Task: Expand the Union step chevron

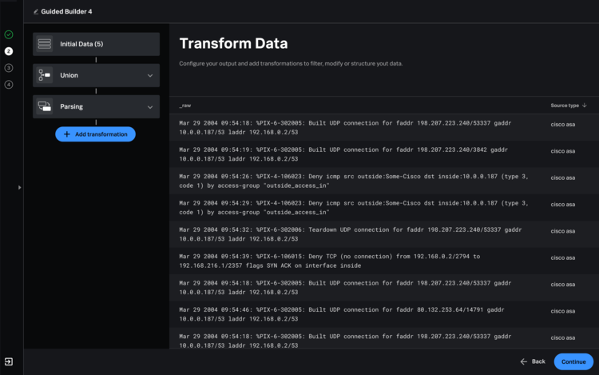Action: coord(150,76)
